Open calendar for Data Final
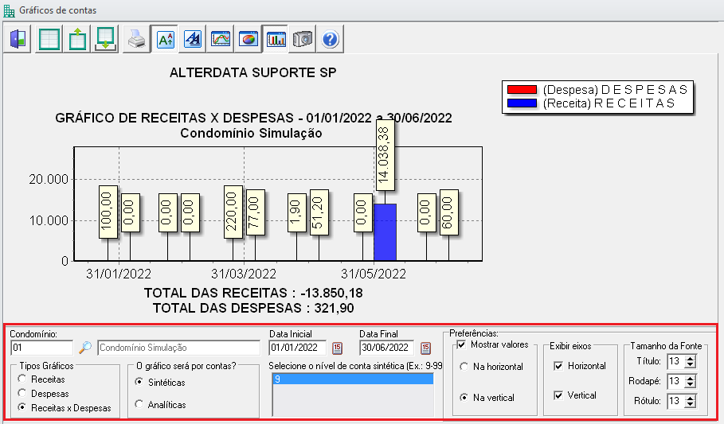Viewport: 724px width, 424px height. (426, 348)
